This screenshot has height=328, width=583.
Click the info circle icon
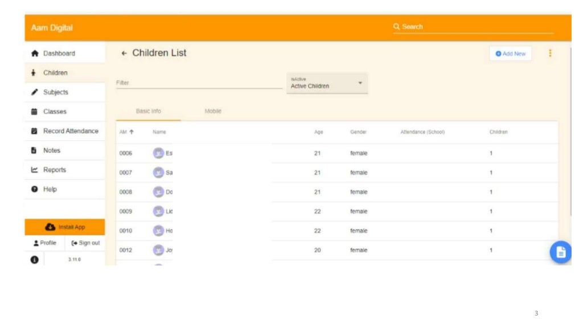tap(35, 260)
